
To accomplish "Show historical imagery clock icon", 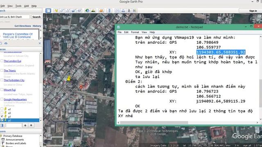I will pos(87,11).
